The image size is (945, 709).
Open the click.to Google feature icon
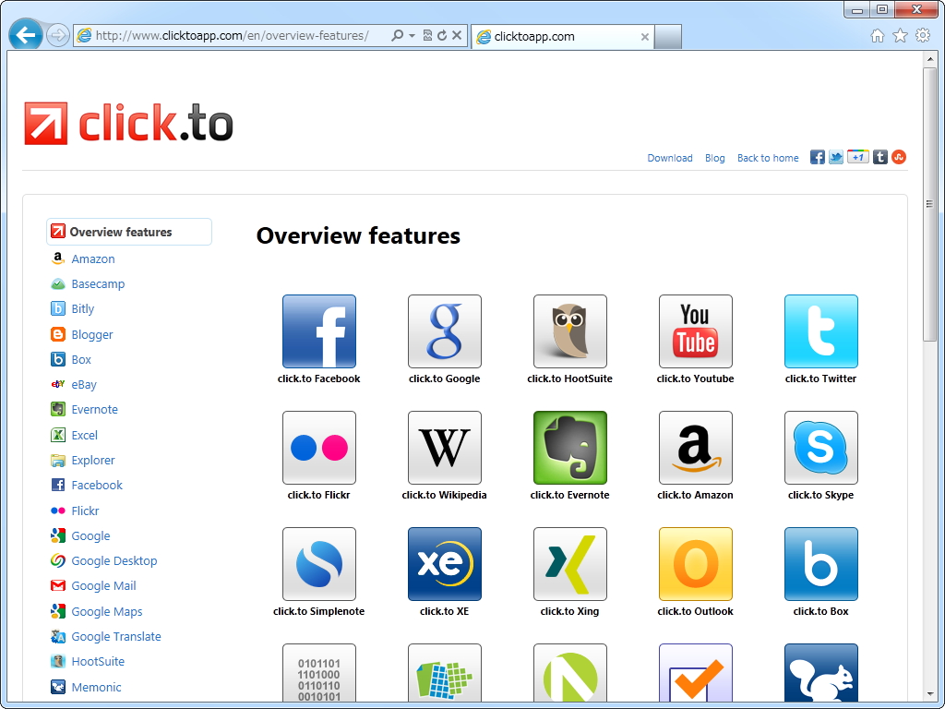[444, 331]
